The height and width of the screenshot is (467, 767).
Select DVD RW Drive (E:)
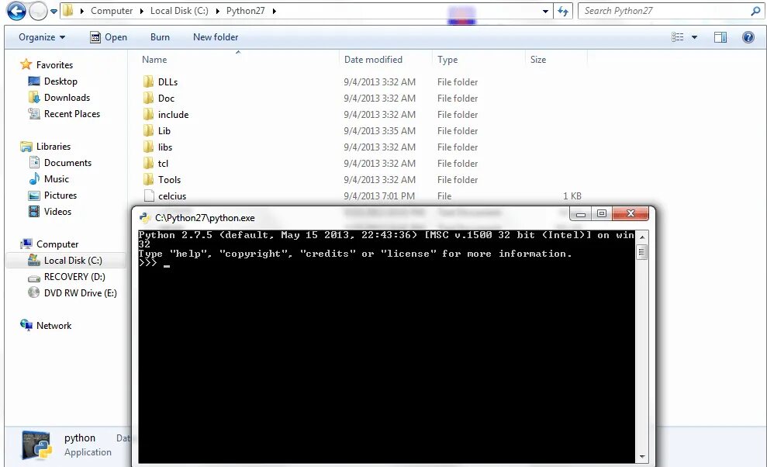pyautogui.click(x=80, y=292)
